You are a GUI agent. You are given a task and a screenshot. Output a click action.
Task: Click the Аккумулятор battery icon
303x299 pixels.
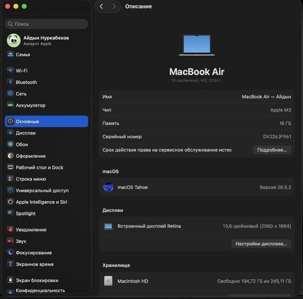[10, 105]
